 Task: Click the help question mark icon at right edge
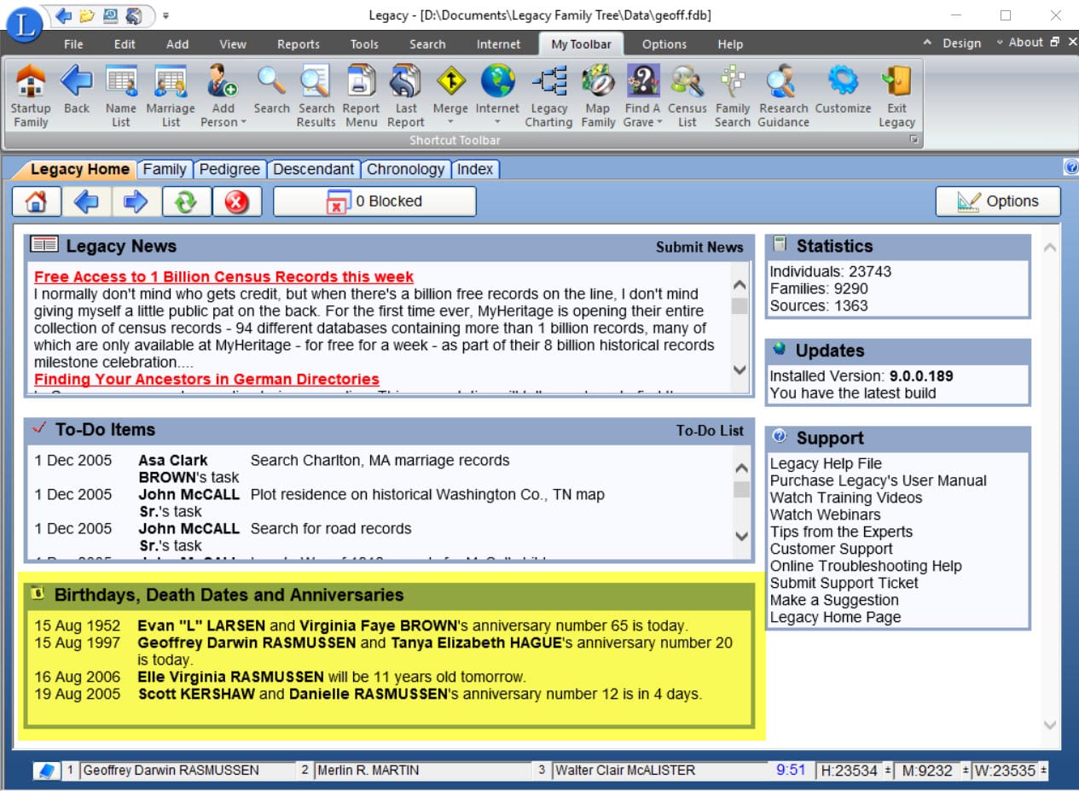click(x=1071, y=167)
